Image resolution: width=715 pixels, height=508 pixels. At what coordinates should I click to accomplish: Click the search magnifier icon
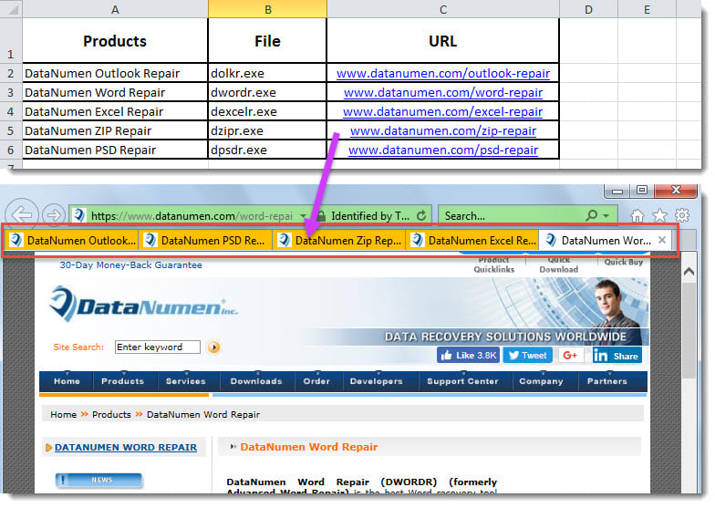592,215
